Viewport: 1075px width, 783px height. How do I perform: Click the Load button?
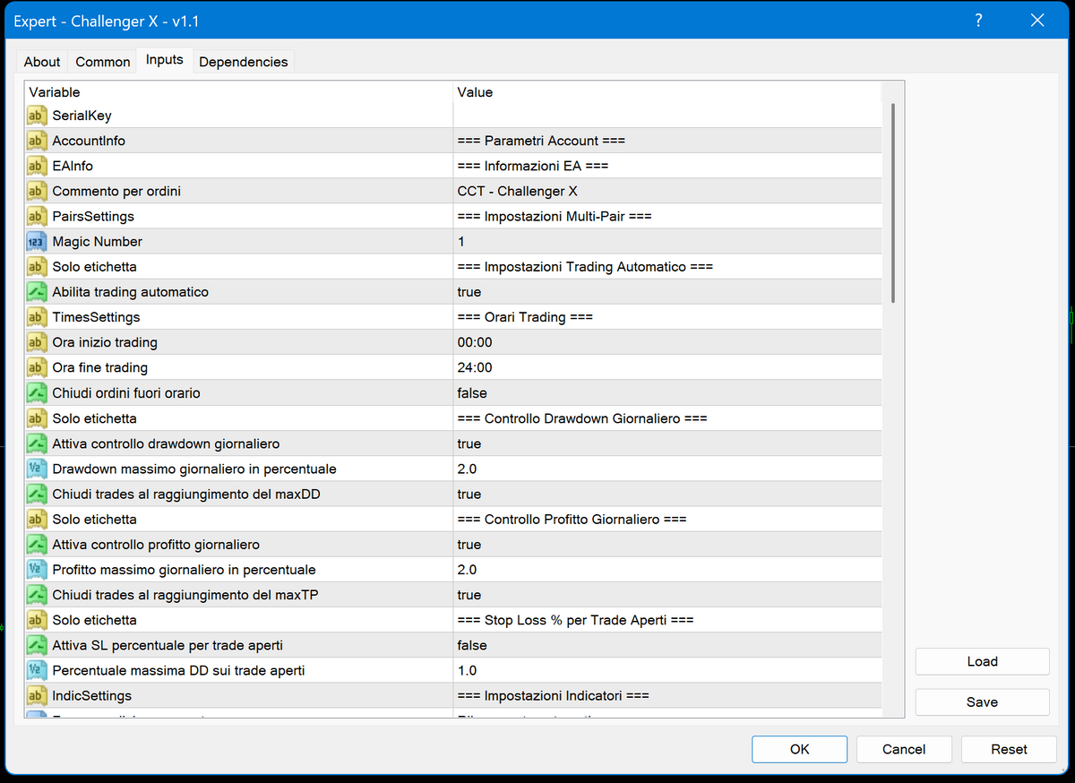pos(982,661)
